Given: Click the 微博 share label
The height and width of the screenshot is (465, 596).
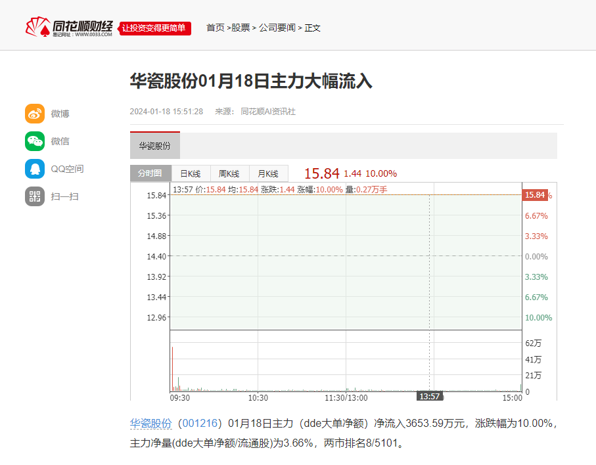Looking at the screenshot, I should click(60, 114).
